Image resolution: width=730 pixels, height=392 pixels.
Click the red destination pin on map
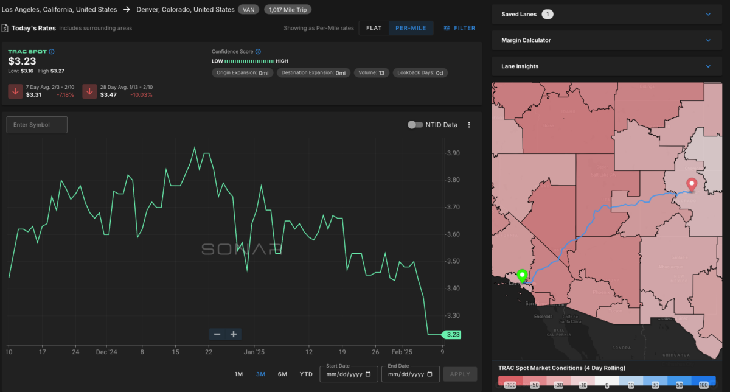point(691,185)
